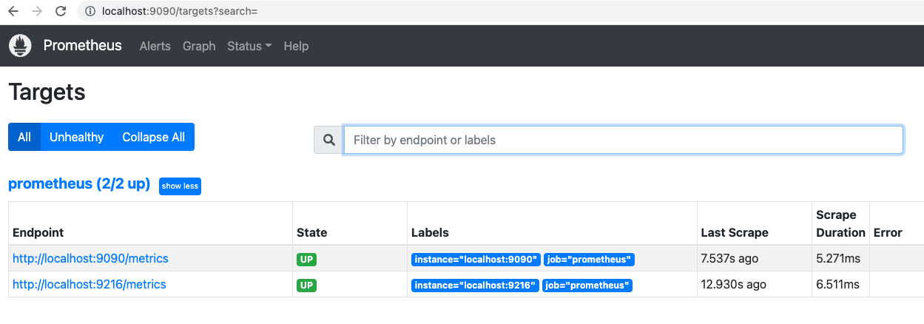924x324 pixels.
Task: Click the Targets page heading
Action: (x=47, y=92)
